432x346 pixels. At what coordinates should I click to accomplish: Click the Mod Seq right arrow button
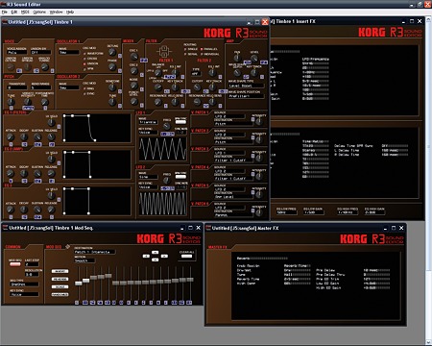click(164, 256)
